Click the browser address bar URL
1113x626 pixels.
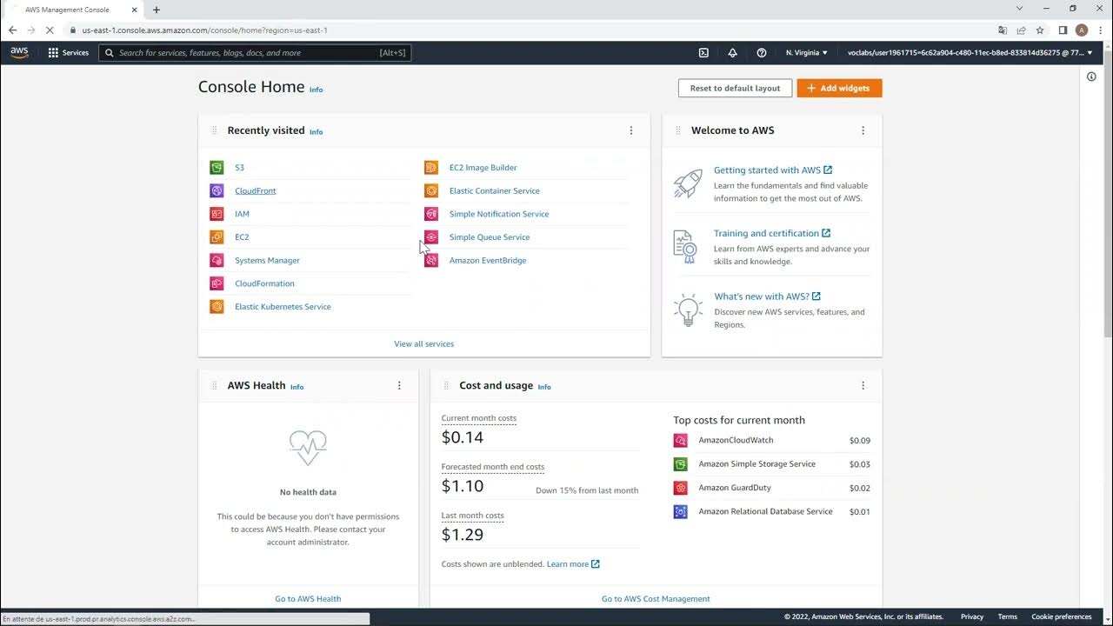click(204, 30)
